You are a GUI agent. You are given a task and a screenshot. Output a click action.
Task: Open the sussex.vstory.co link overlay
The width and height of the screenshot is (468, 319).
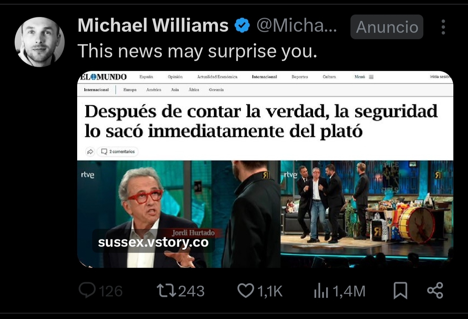(153, 242)
